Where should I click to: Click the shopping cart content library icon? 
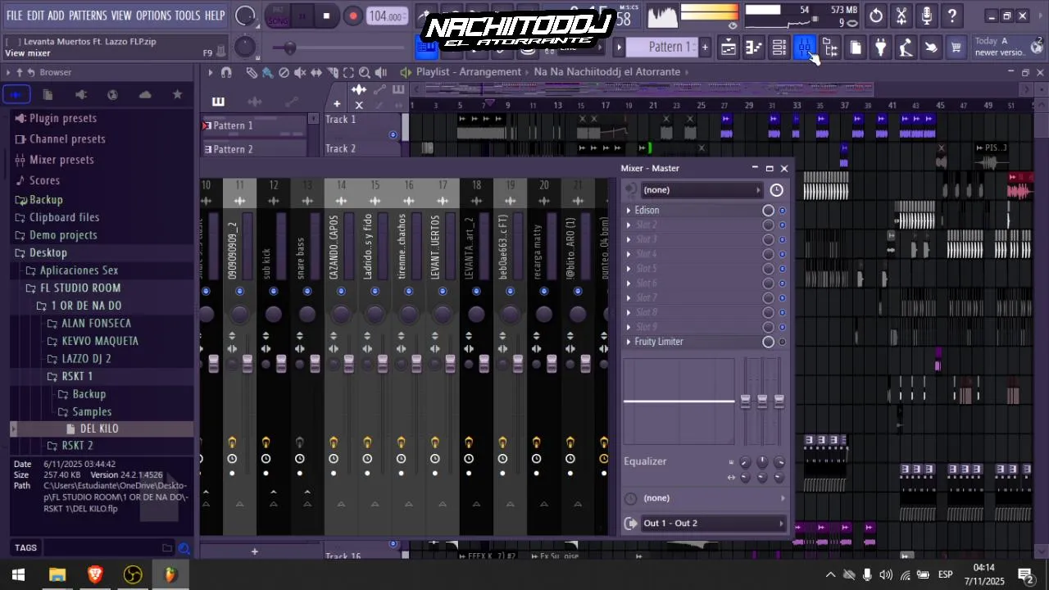coord(956,48)
